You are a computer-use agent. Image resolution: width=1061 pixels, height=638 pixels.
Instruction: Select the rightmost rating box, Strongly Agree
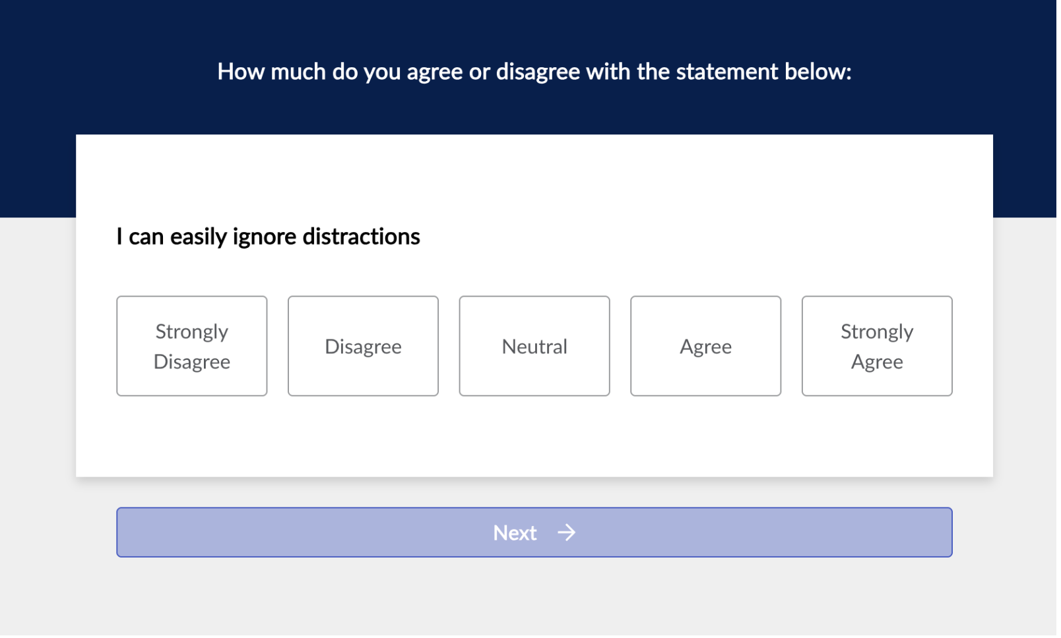coord(877,347)
